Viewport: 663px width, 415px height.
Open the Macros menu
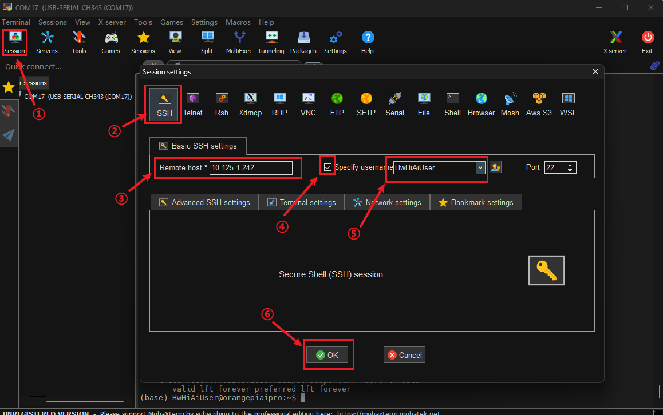(x=238, y=22)
